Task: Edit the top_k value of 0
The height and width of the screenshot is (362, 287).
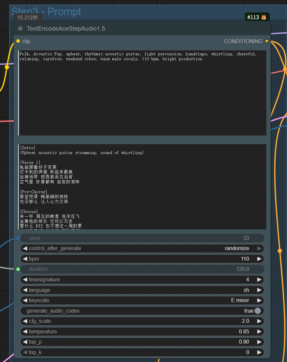Action: pyautogui.click(x=141, y=352)
